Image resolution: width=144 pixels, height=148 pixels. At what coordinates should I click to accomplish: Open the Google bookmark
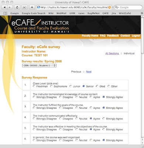click(15, 13)
